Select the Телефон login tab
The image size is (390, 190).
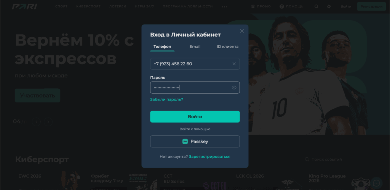tap(162, 47)
